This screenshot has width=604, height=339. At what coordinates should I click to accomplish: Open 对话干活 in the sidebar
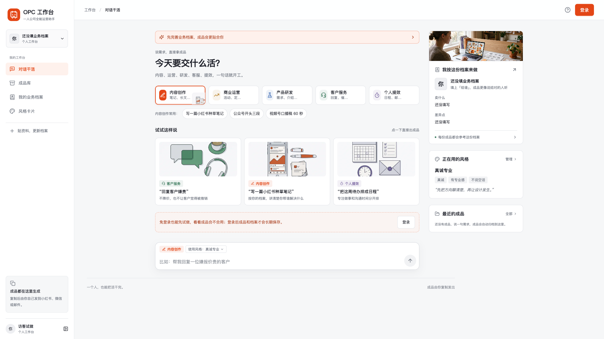37,69
